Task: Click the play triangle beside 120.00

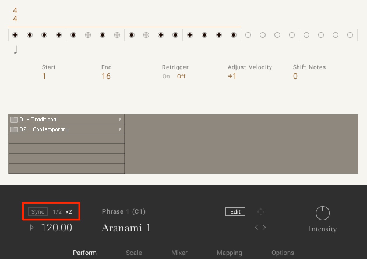Action: [x=32, y=228]
